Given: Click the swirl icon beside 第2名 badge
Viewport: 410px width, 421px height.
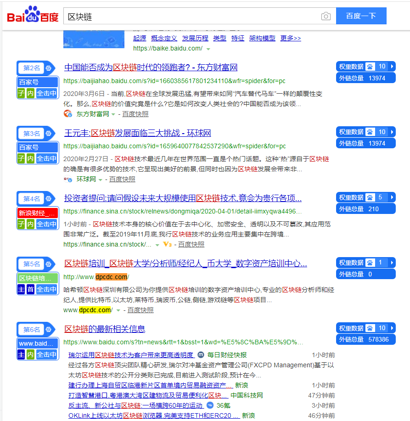Looking at the screenshot, I should point(49,68).
